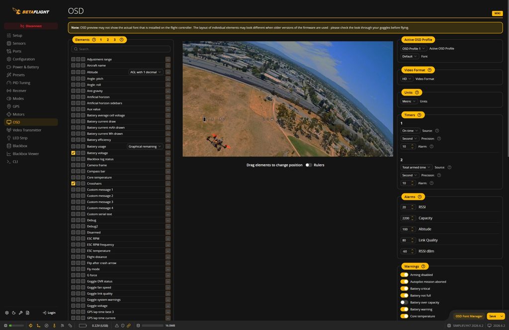
Task: Switch the Elements preview to profile 2
Action: 108,40
